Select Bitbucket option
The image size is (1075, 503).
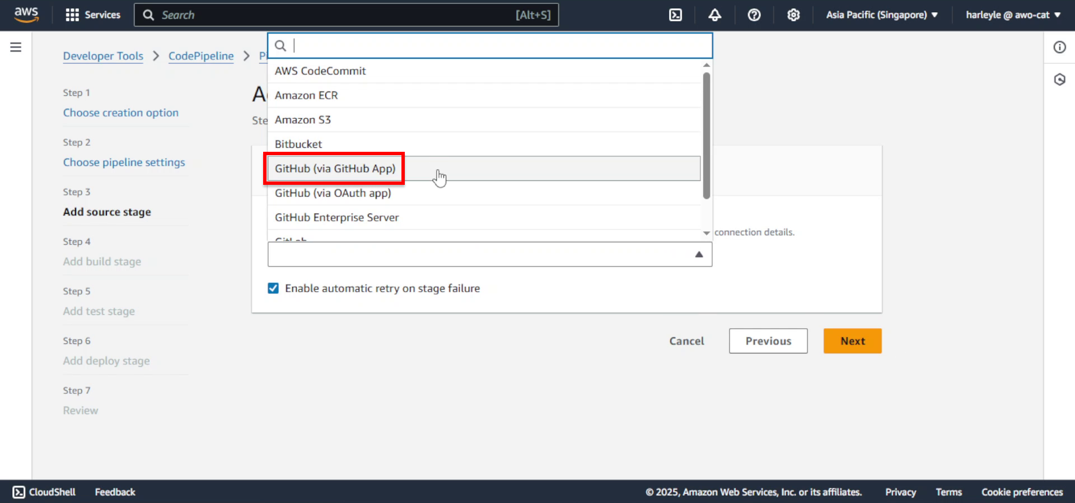point(484,144)
